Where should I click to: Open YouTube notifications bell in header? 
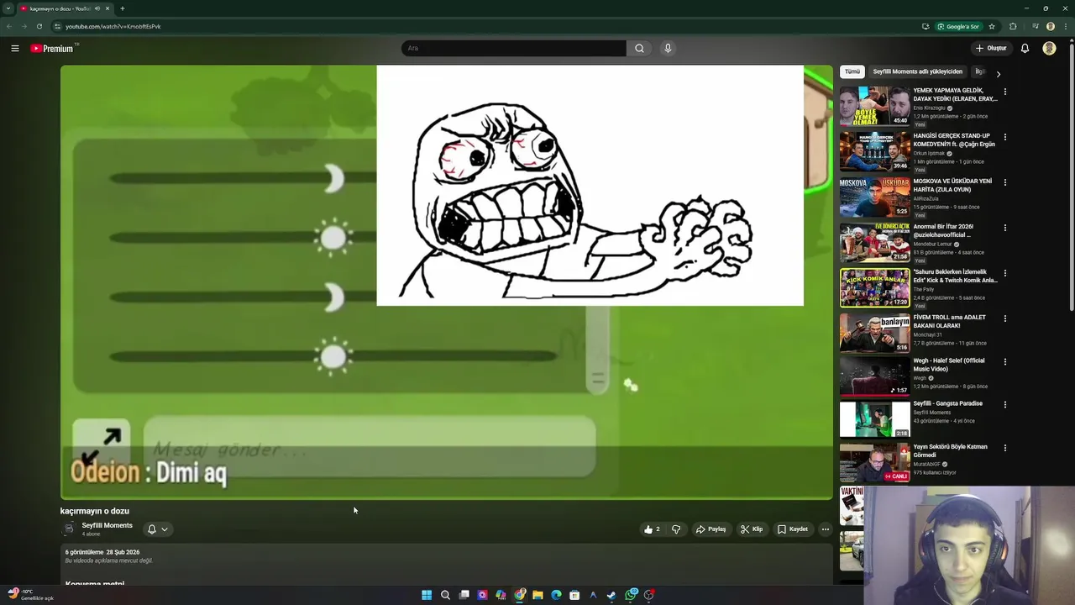(x=1025, y=49)
